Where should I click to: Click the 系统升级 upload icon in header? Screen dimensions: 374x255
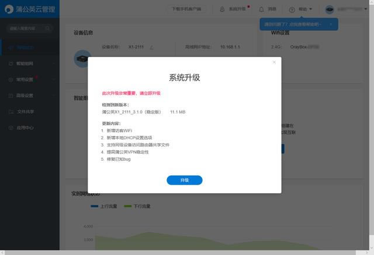pos(222,9)
